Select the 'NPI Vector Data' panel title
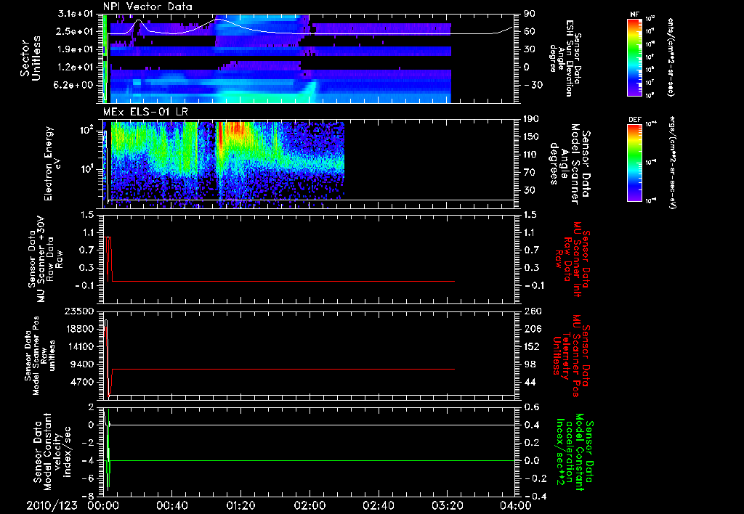744x514 pixels. coord(147,7)
